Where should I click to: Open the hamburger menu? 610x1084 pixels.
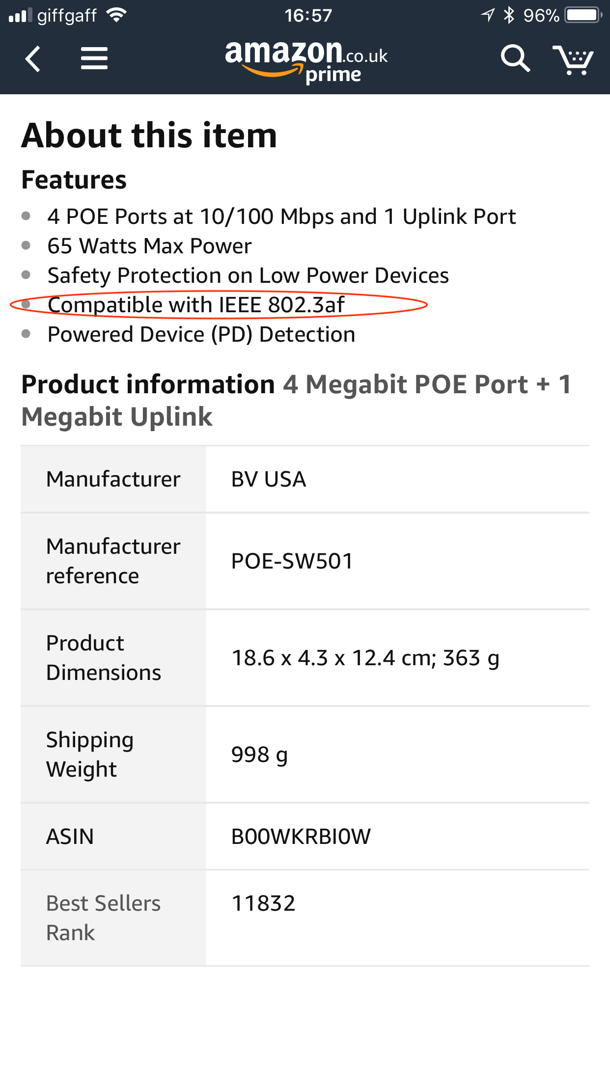pos(94,58)
